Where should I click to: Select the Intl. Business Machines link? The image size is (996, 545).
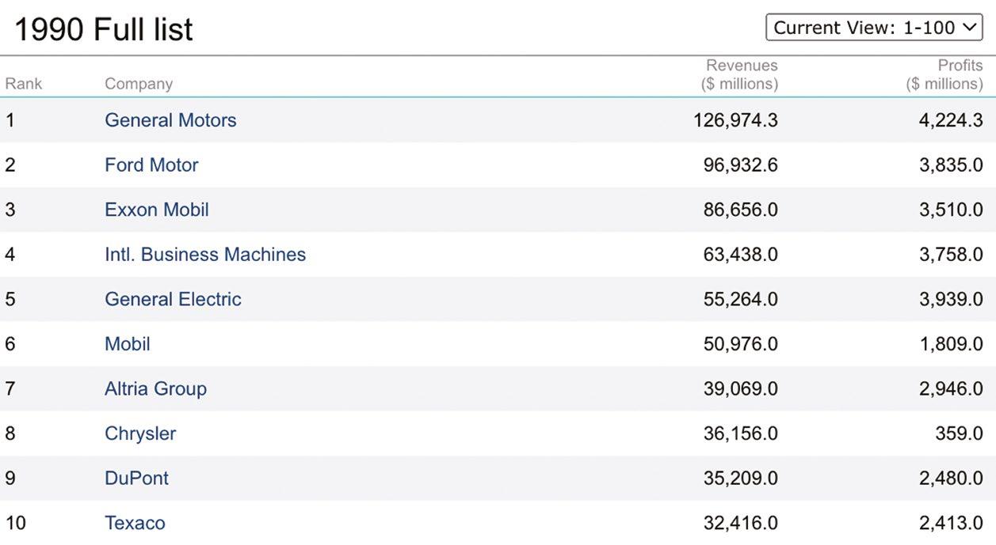[205, 254]
